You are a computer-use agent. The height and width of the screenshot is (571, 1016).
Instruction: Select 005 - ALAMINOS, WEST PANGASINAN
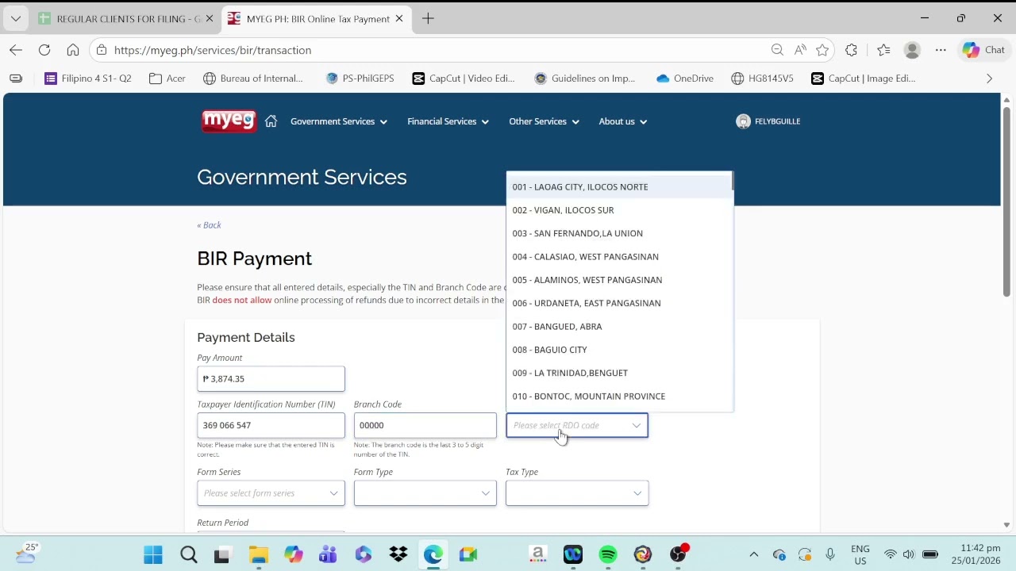(x=618, y=280)
